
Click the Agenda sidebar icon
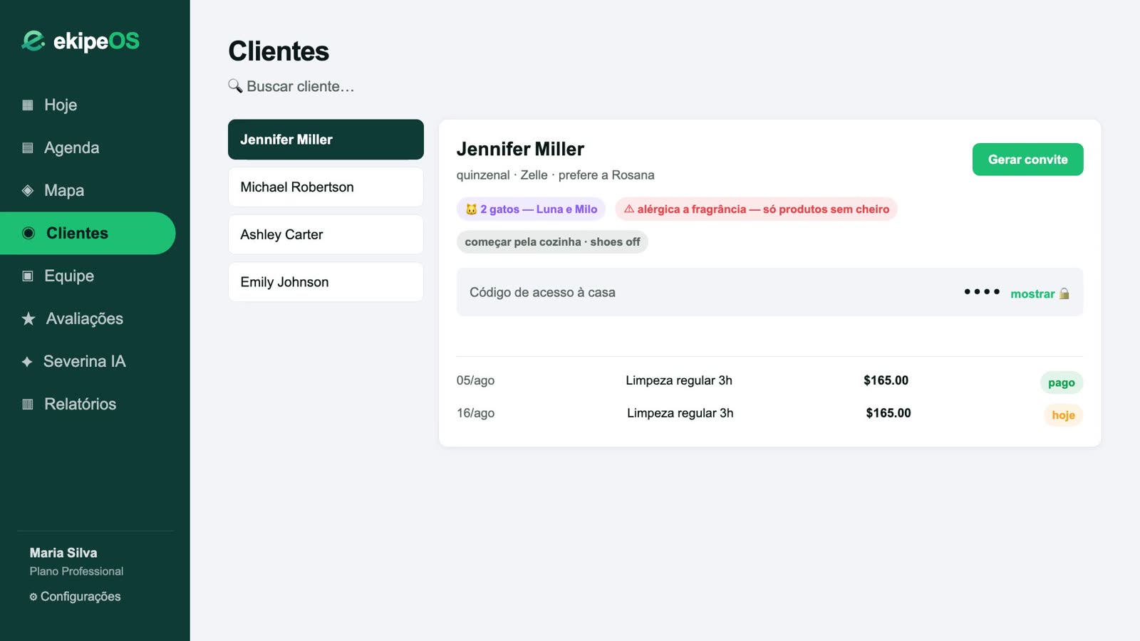click(28, 148)
